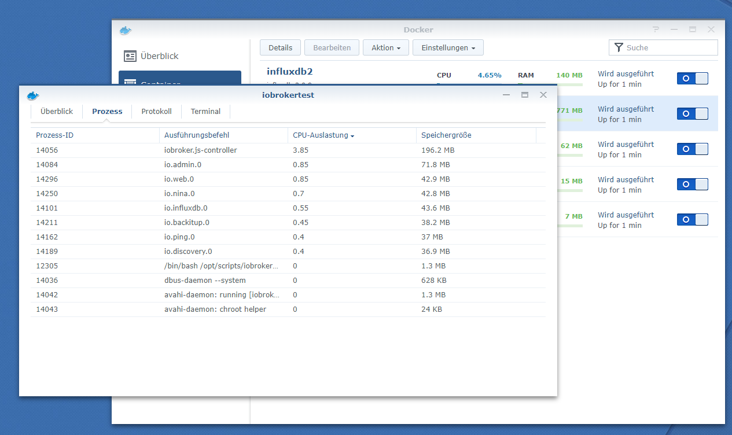The image size is (732, 435).
Task: Click the Docker whale icon in main window
Action: pyautogui.click(x=126, y=30)
